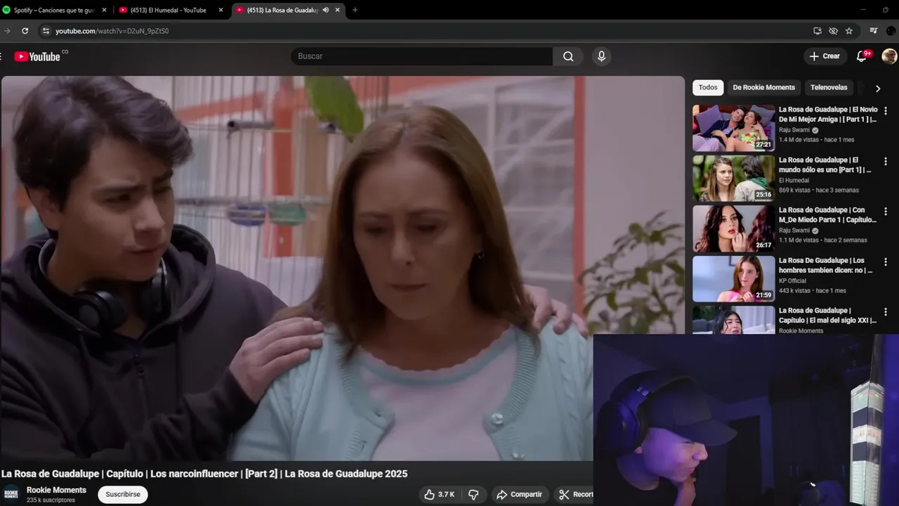This screenshot has height=506, width=899.
Task: Open Los hombres tambien dicen no video title
Action: pyautogui.click(x=826, y=266)
